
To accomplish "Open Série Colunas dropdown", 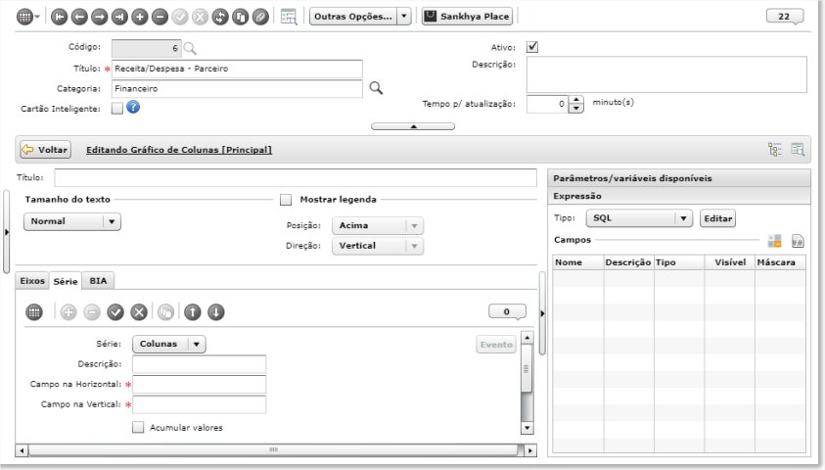I will click(169, 344).
